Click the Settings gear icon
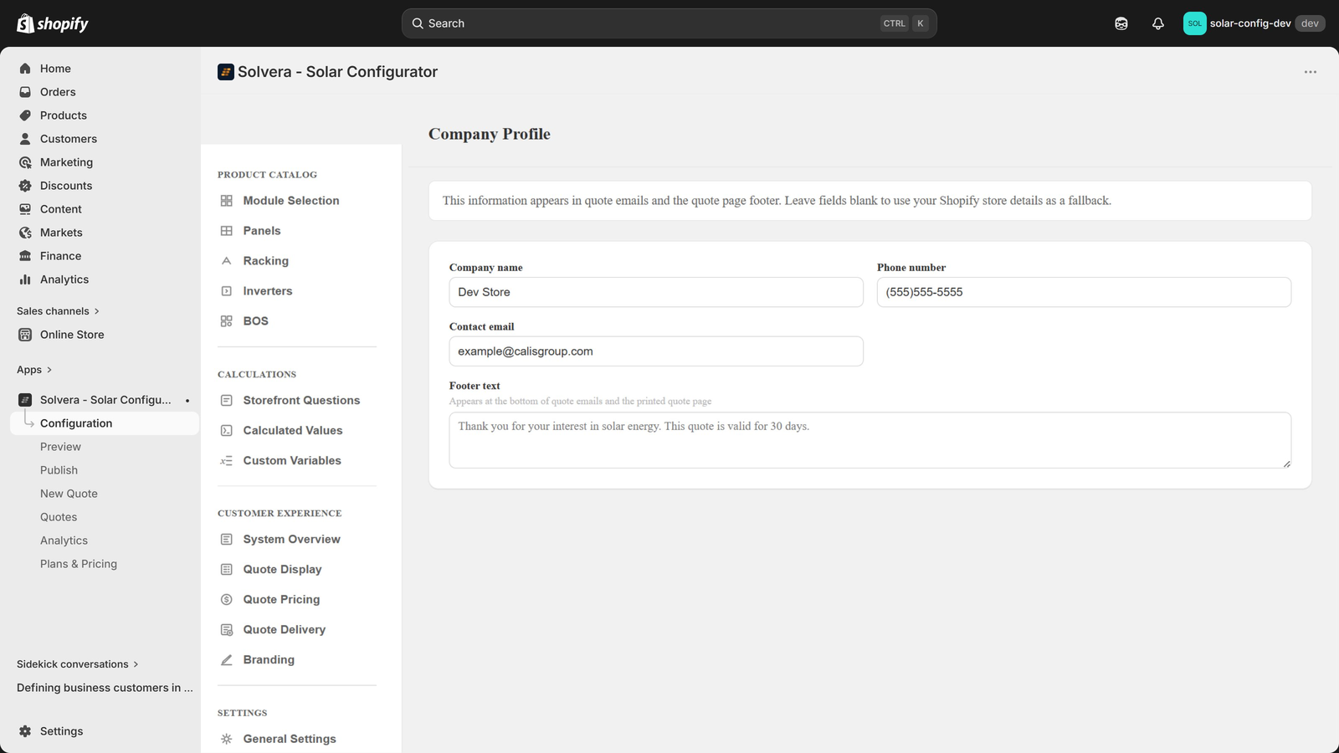Image resolution: width=1339 pixels, height=753 pixels. tap(25, 731)
